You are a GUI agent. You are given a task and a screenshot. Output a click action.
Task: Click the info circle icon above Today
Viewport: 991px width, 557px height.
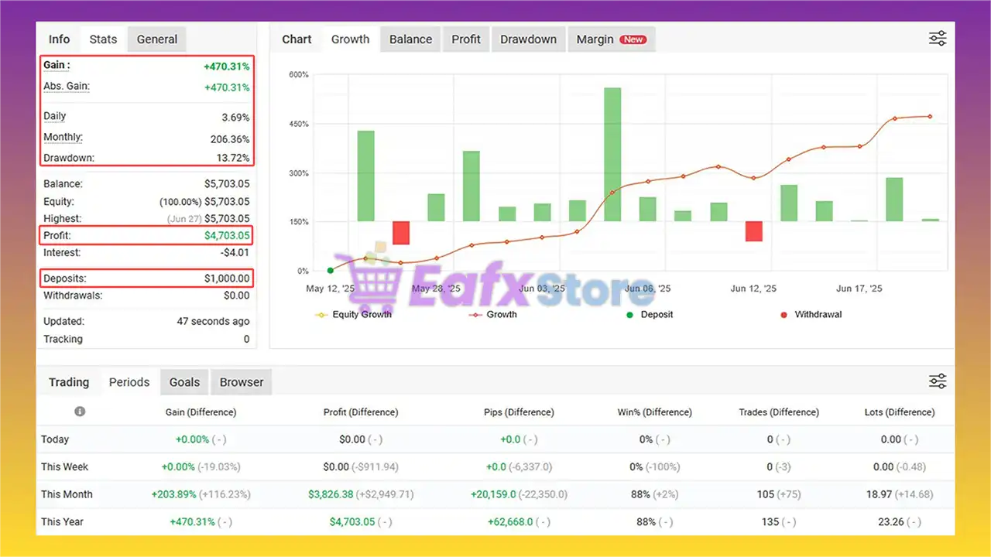(80, 412)
